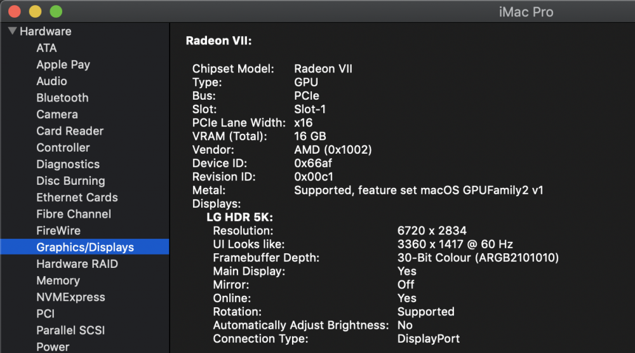View Diagnostics information
Viewport: 635px width, 353px height.
(68, 164)
